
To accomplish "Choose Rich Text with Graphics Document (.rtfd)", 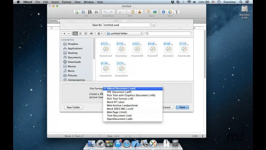I will 133,95.
